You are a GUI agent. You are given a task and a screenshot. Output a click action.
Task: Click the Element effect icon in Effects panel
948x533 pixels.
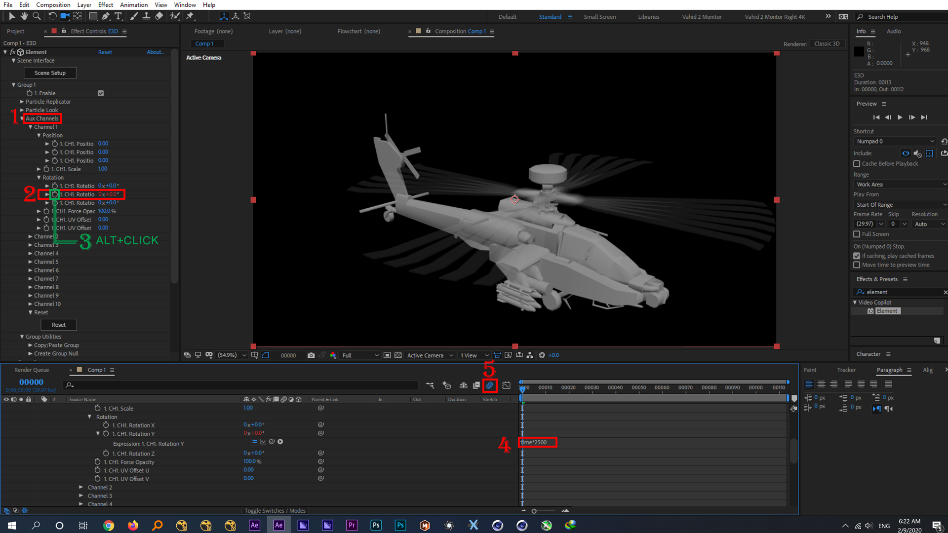click(870, 310)
